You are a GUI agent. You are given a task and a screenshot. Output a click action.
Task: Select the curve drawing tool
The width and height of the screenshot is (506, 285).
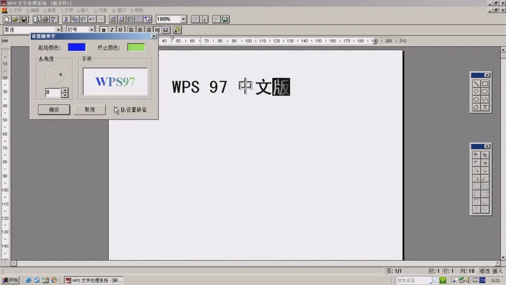pyautogui.click(x=485, y=99)
